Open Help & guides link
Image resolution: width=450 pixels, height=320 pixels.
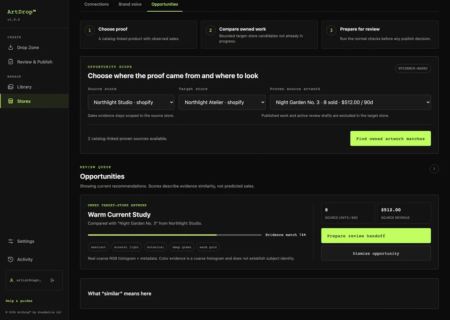[x=19, y=301]
